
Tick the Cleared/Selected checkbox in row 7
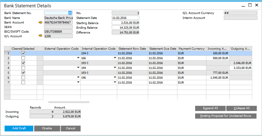tap(23, 83)
